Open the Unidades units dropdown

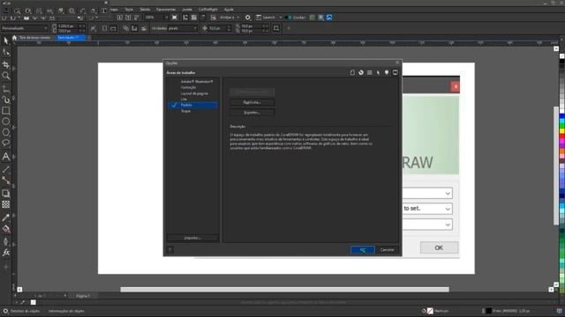pyautogui.click(x=183, y=28)
